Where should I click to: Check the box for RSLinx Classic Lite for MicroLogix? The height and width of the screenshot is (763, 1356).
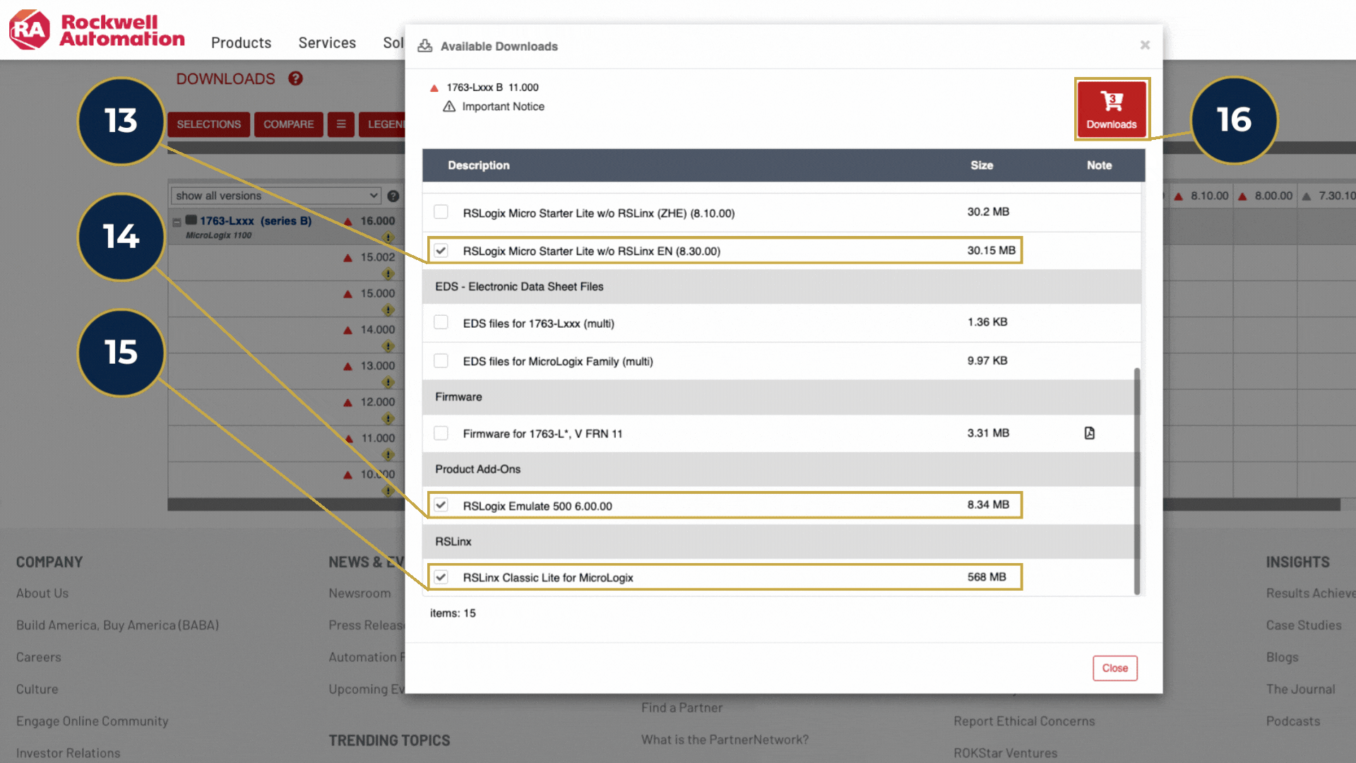click(x=441, y=576)
